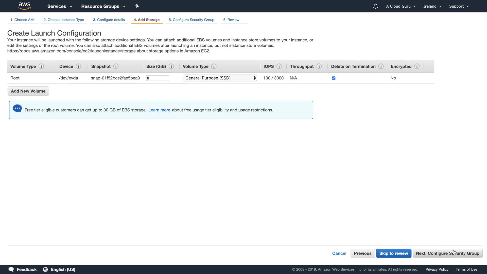This screenshot has height=274, width=487.
Task: Click info icon beside Throughput header
Action: (319, 66)
